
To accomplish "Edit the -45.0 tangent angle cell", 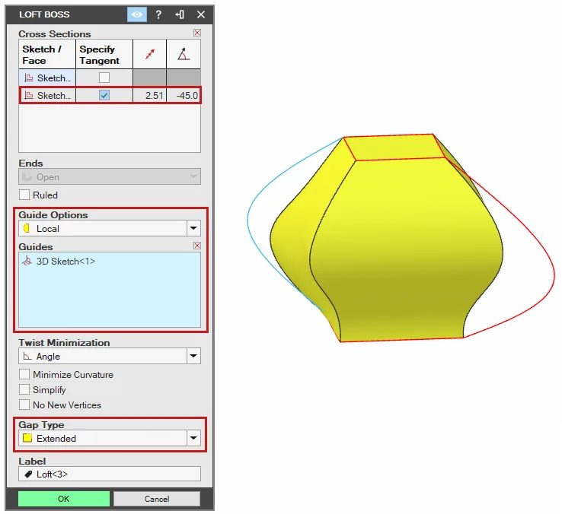I will click(184, 96).
